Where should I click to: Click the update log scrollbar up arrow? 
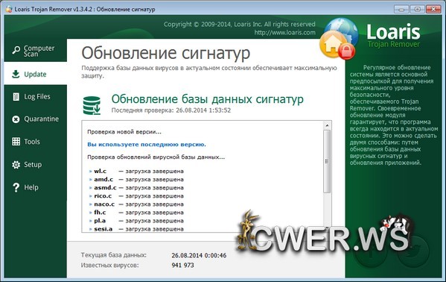[x=327, y=125]
